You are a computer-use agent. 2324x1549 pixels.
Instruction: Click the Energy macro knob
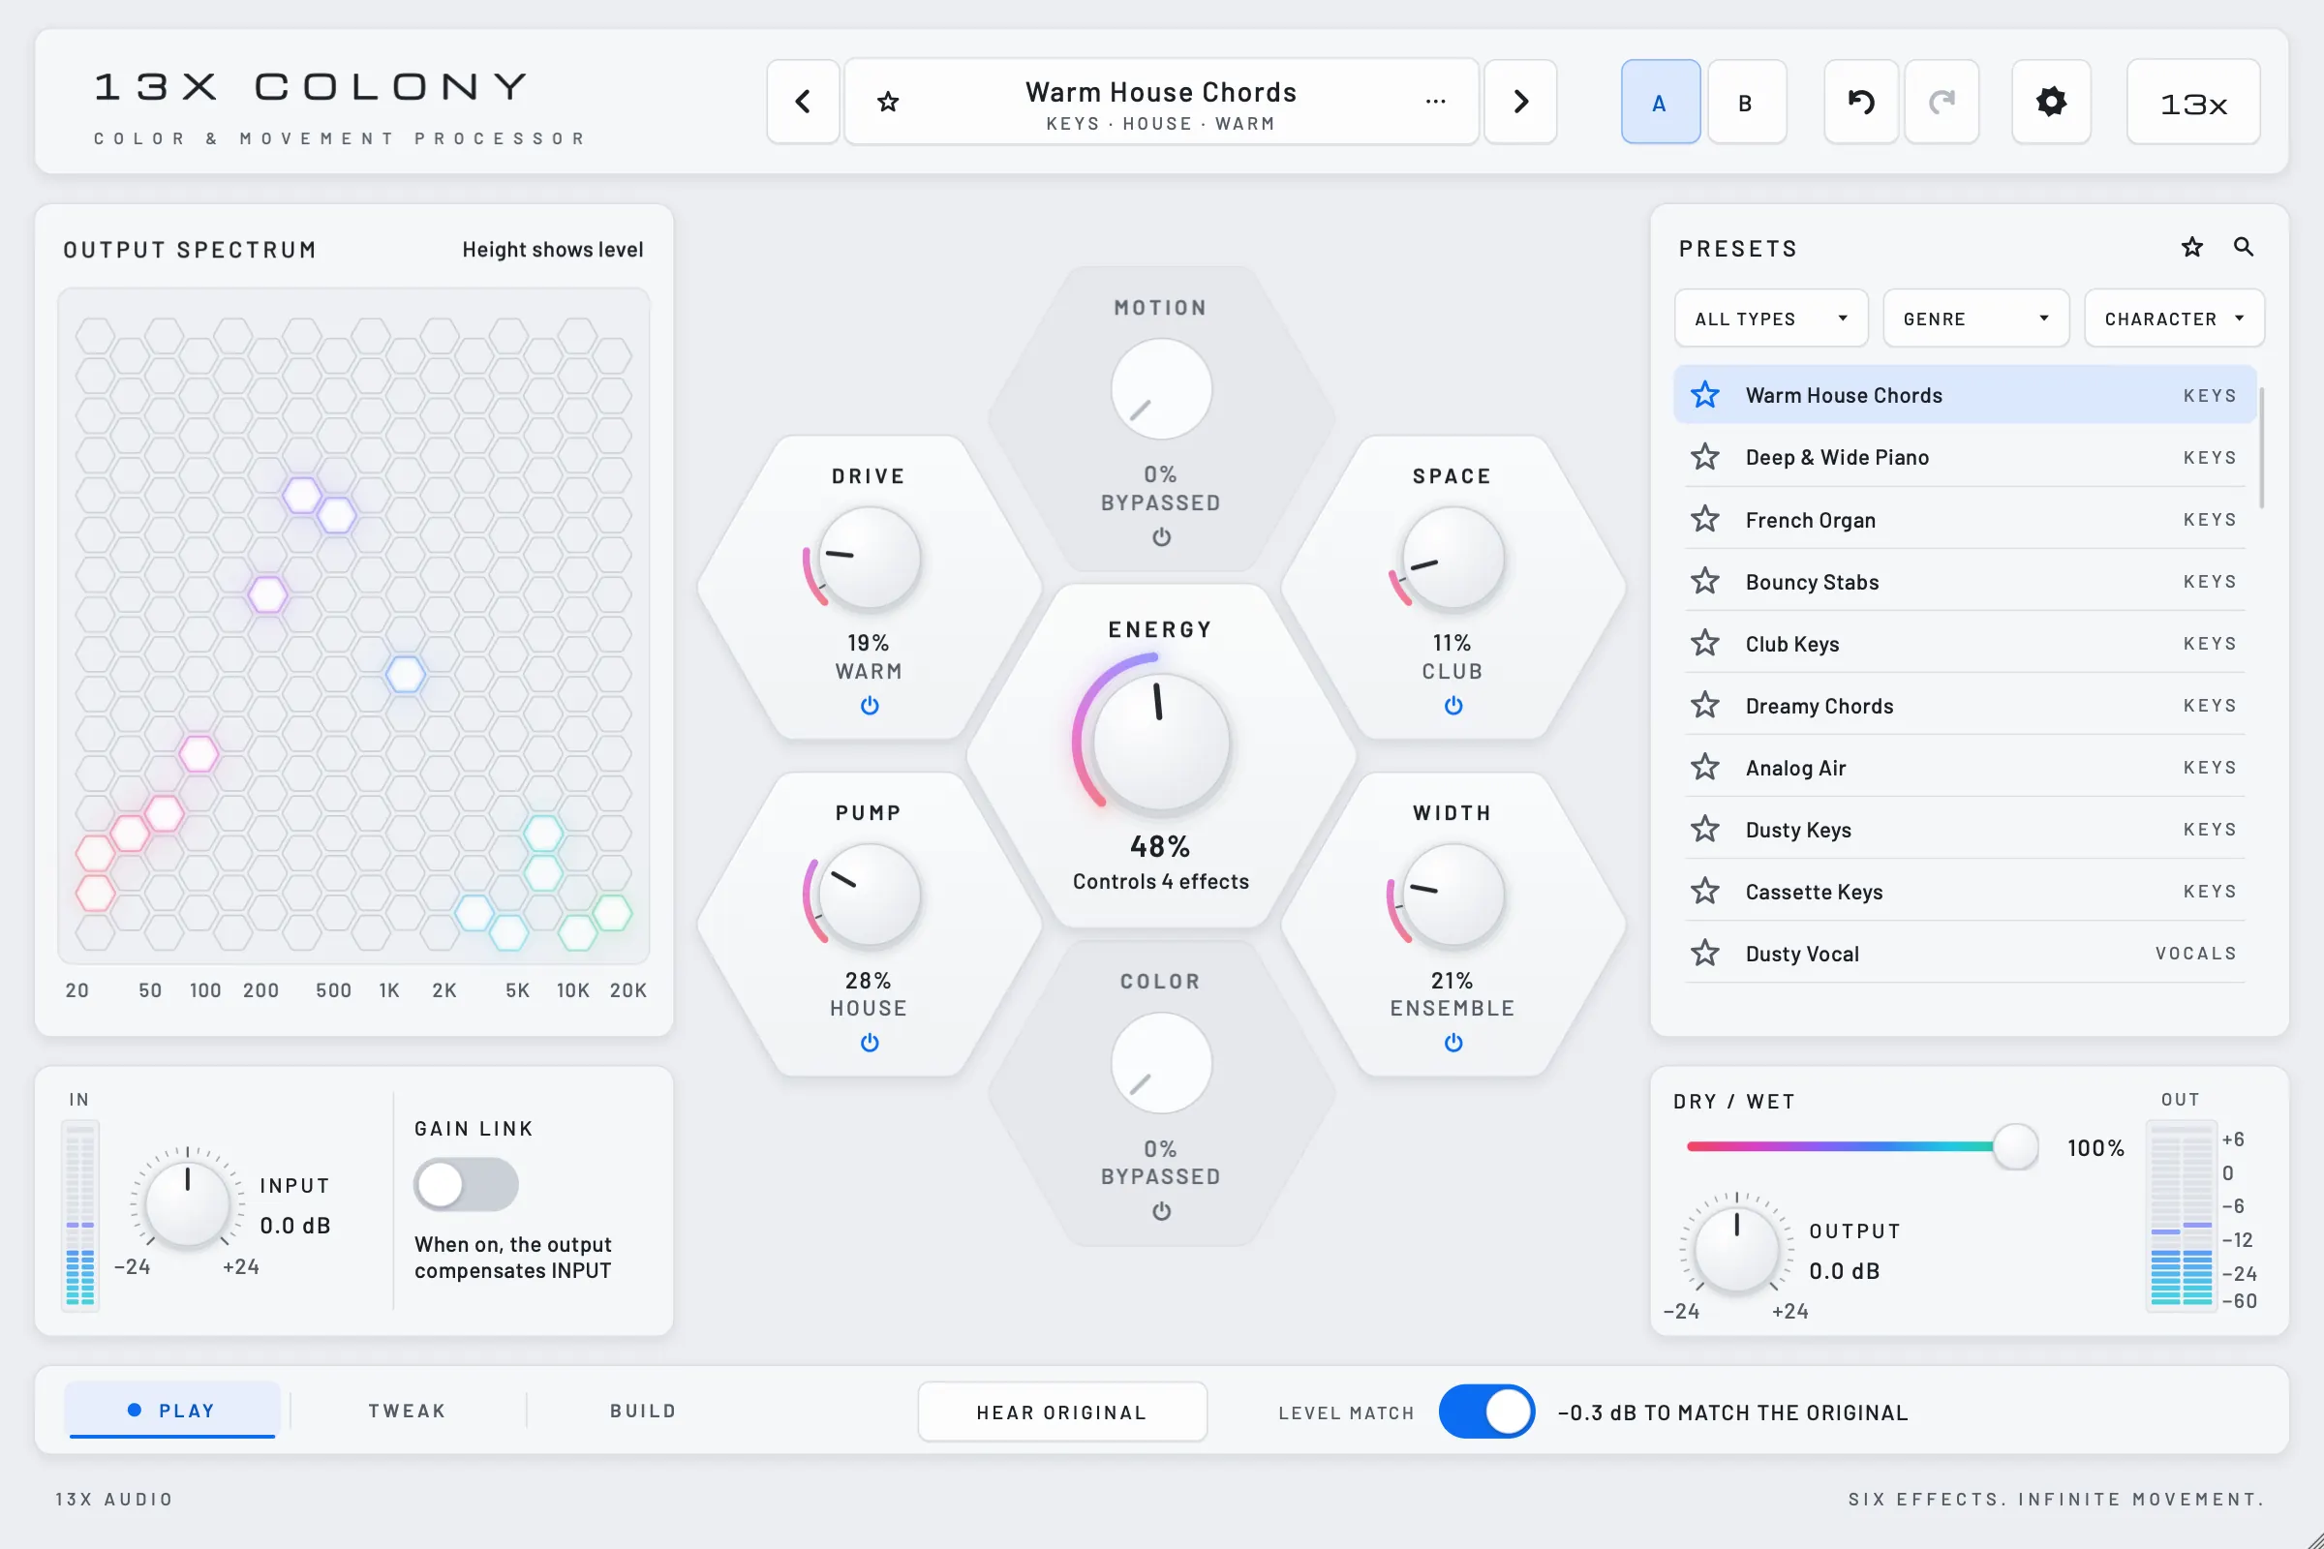click(1161, 742)
